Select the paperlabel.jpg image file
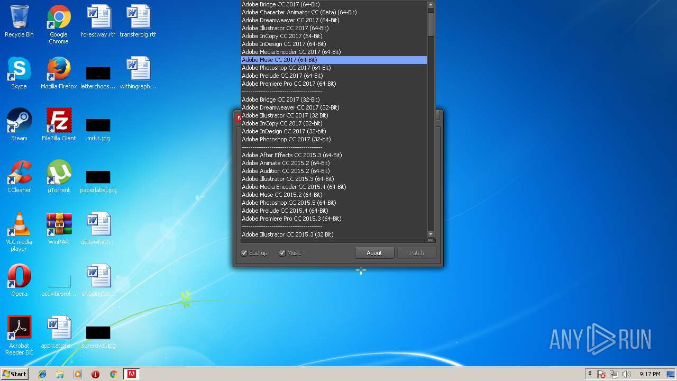 pos(98,180)
